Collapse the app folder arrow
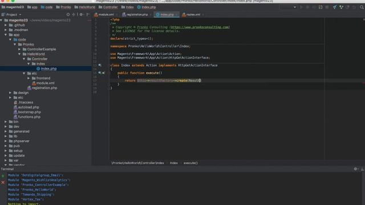The width and height of the screenshot is (365, 205). [x=6, y=35]
